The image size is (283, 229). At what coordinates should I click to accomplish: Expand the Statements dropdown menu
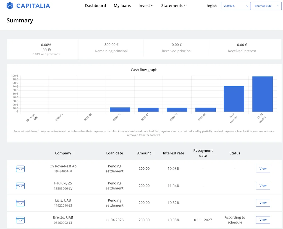174,6
